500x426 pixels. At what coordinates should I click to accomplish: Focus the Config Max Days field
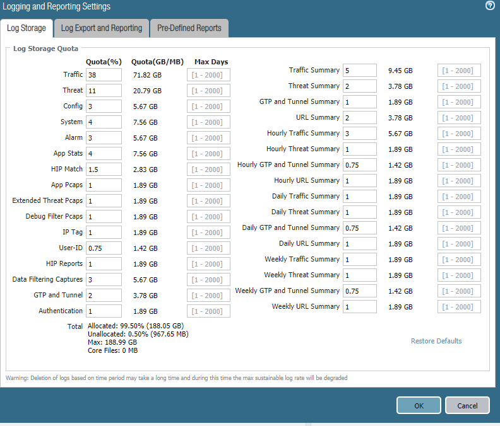[x=209, y=106]
